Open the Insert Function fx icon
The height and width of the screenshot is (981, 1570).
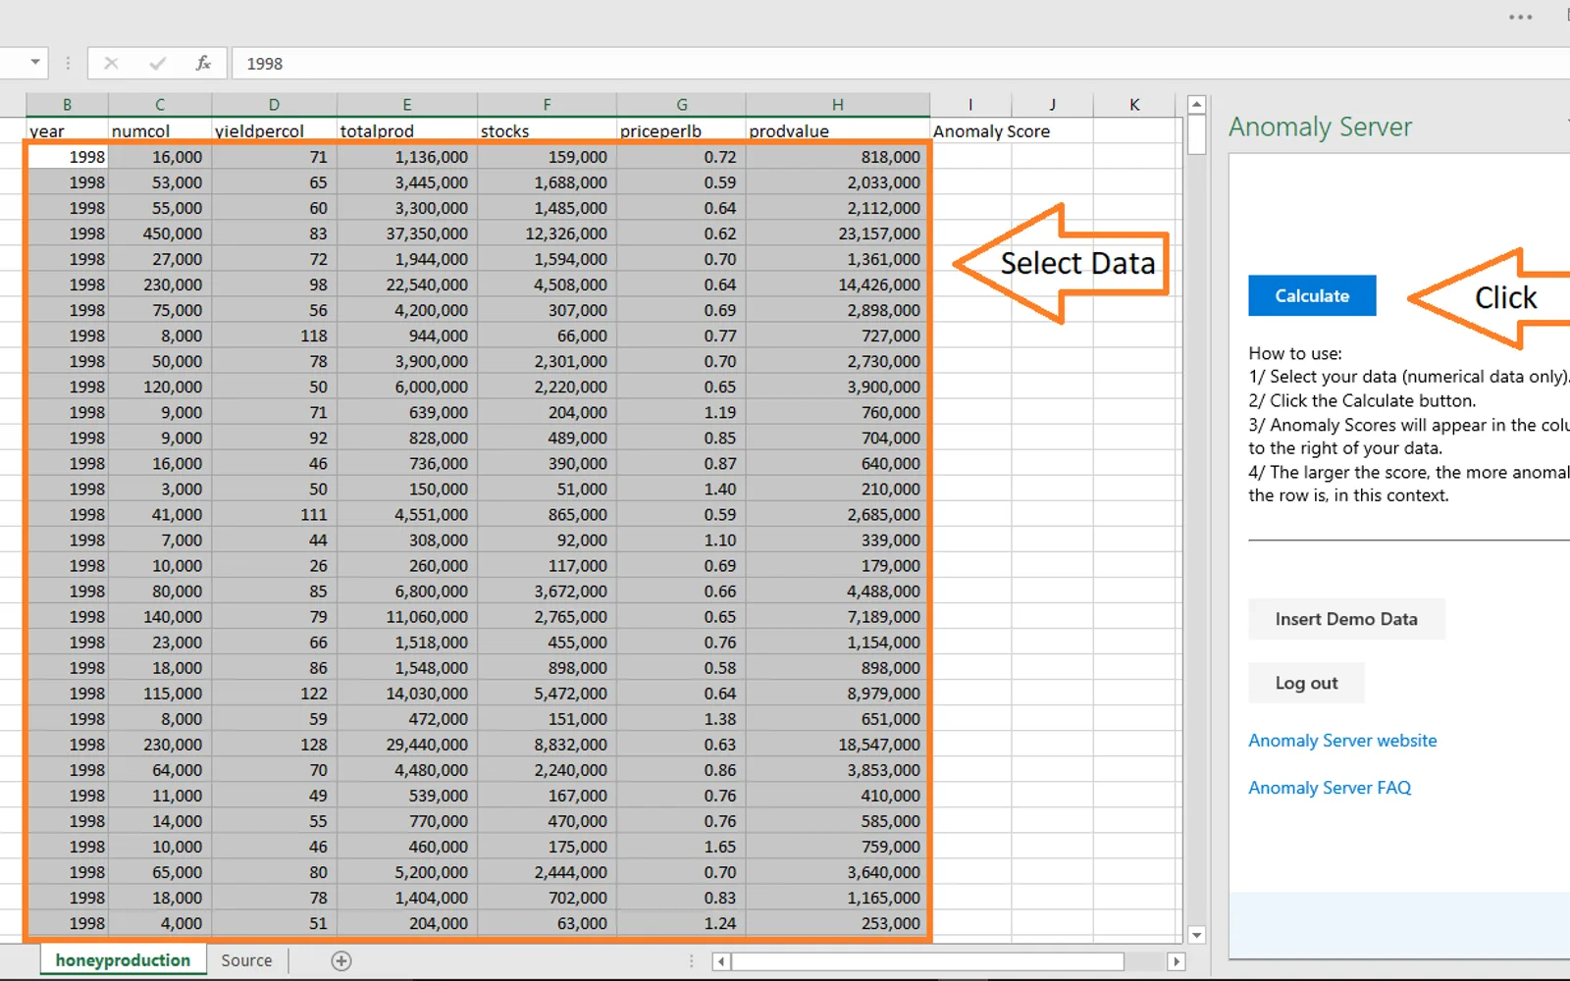tap(203, 64)
